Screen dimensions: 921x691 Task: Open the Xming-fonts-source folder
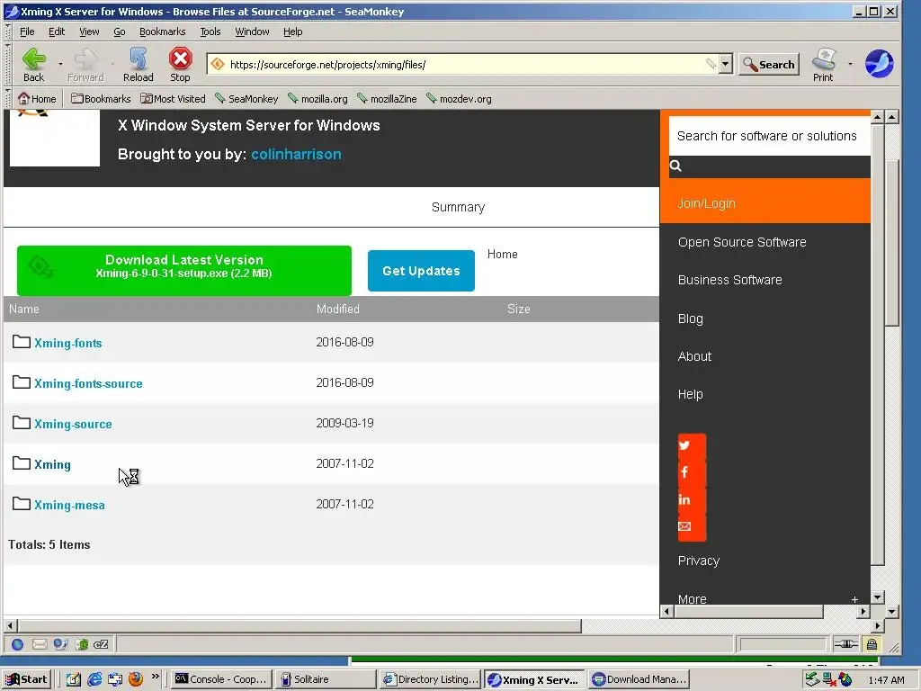coord(88,383)
